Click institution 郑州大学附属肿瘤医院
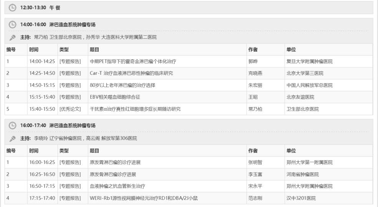 310,186
